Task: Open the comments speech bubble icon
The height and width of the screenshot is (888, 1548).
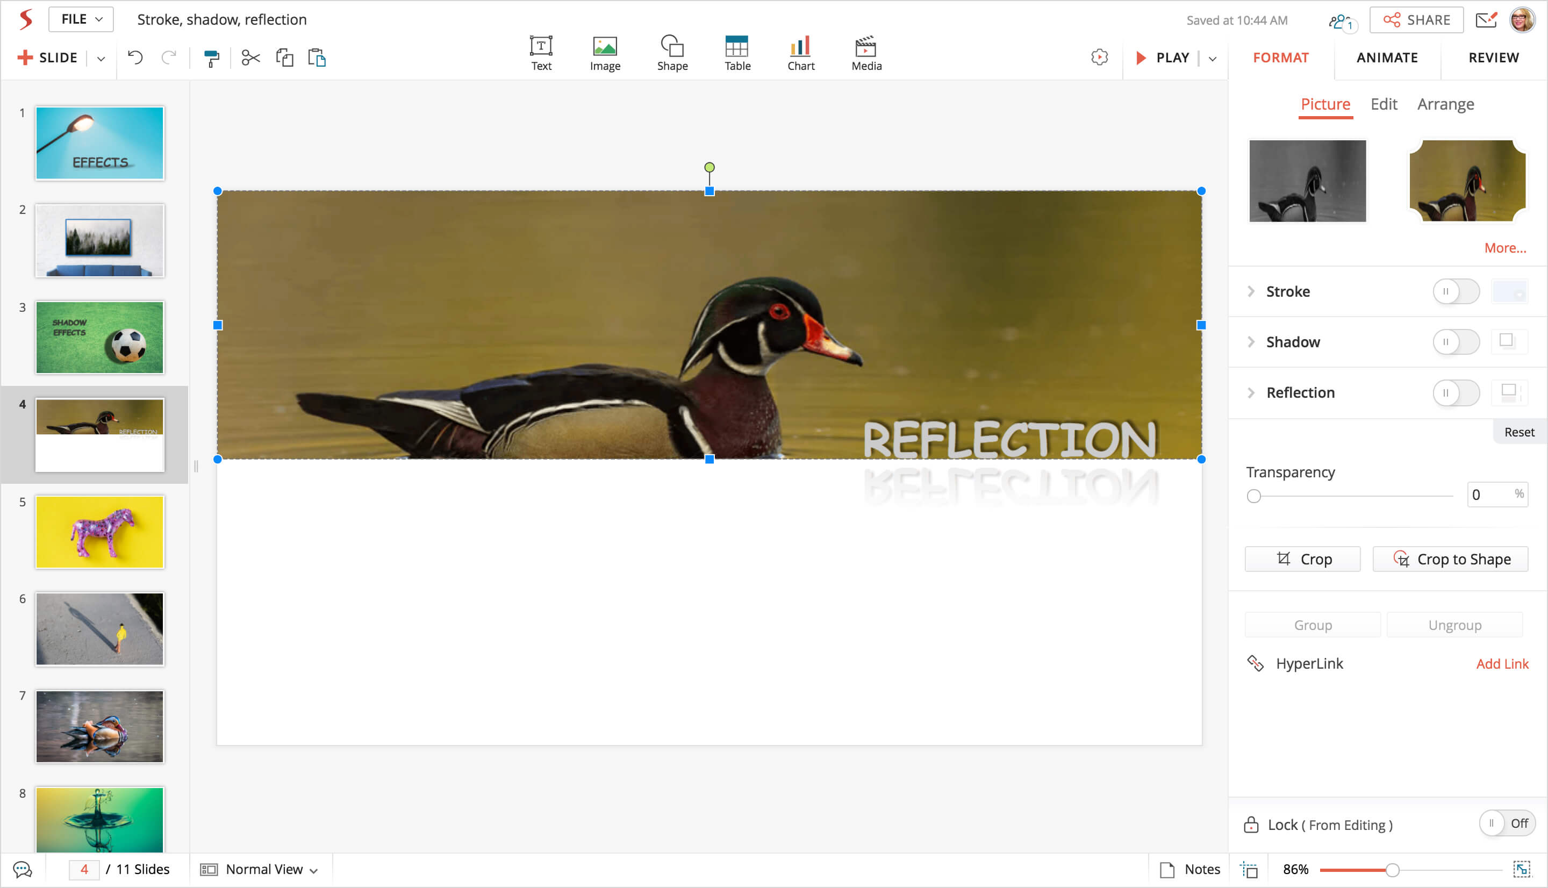Action: (x=23, y=869)
